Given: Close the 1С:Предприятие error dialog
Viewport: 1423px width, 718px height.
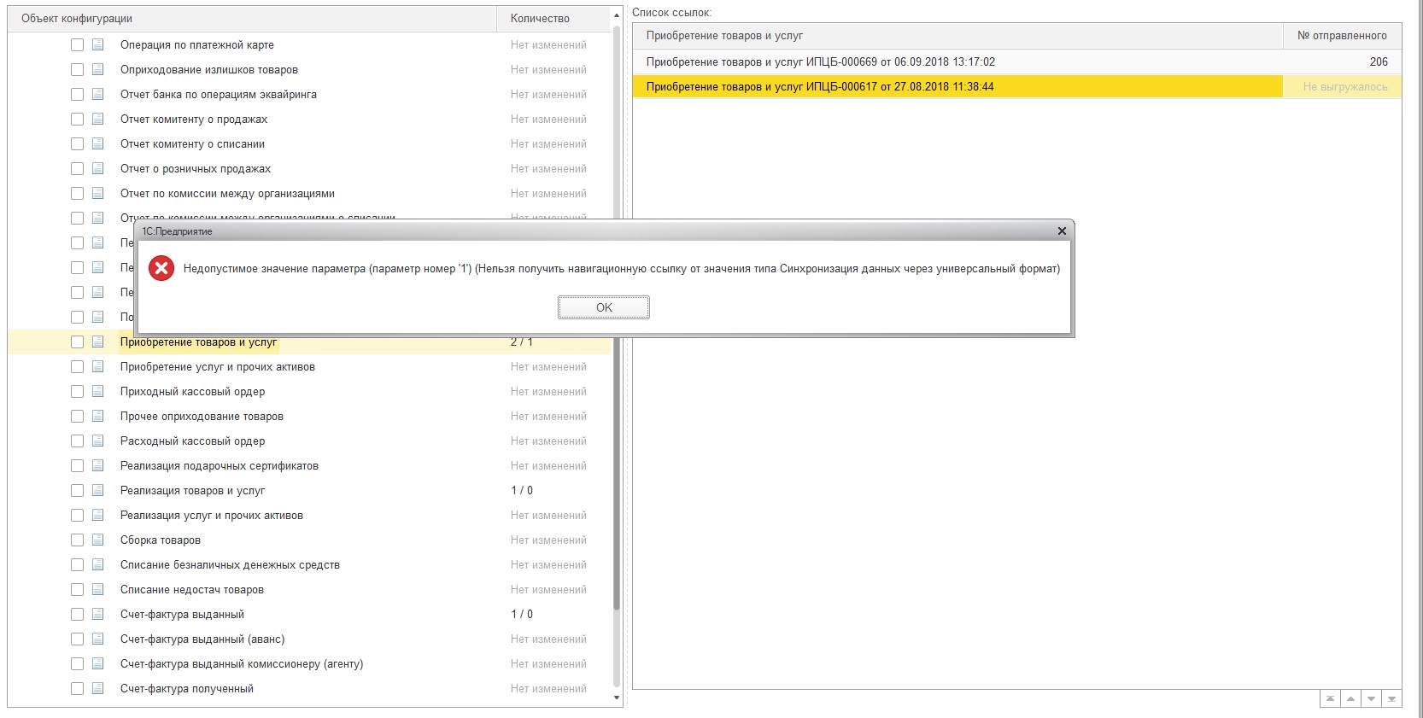Looking at the screenshot, I should [1062, 231].
